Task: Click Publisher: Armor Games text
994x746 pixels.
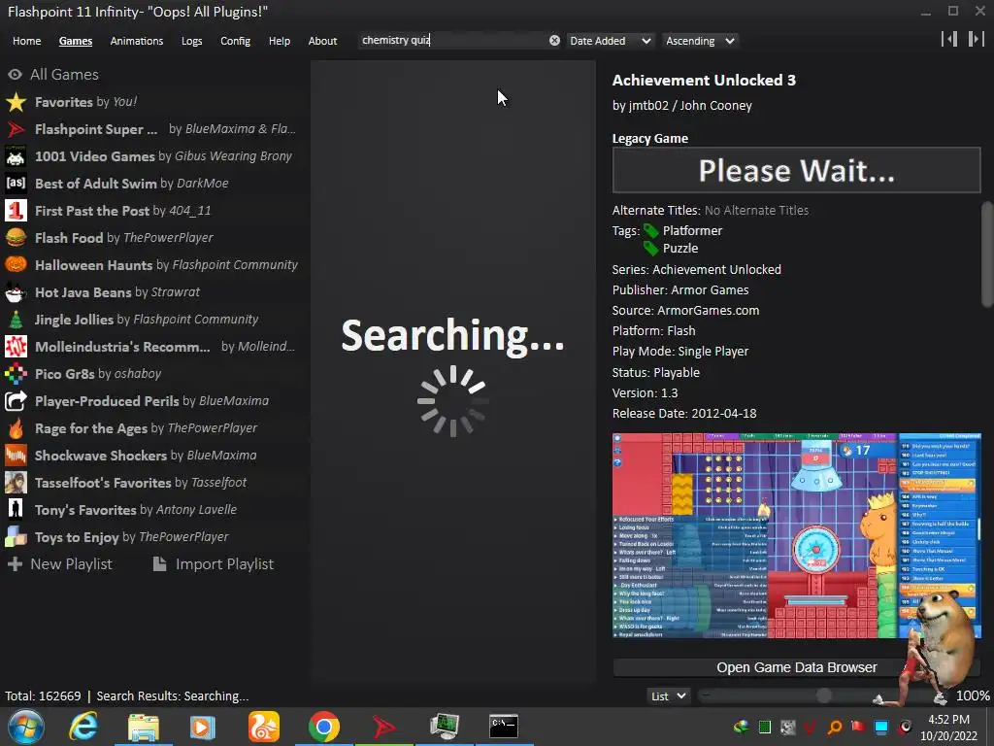Action: click(680, 289)
